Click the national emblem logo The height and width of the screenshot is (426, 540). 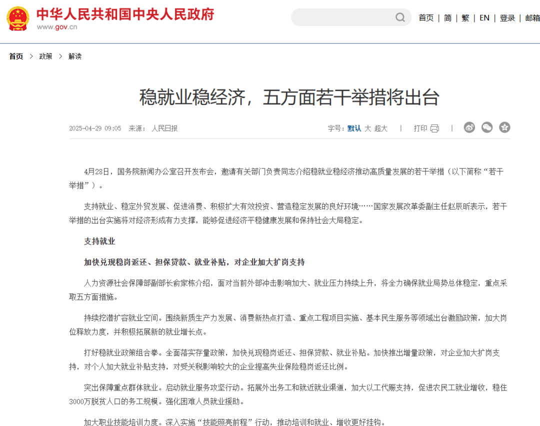[x=18, y=18]
